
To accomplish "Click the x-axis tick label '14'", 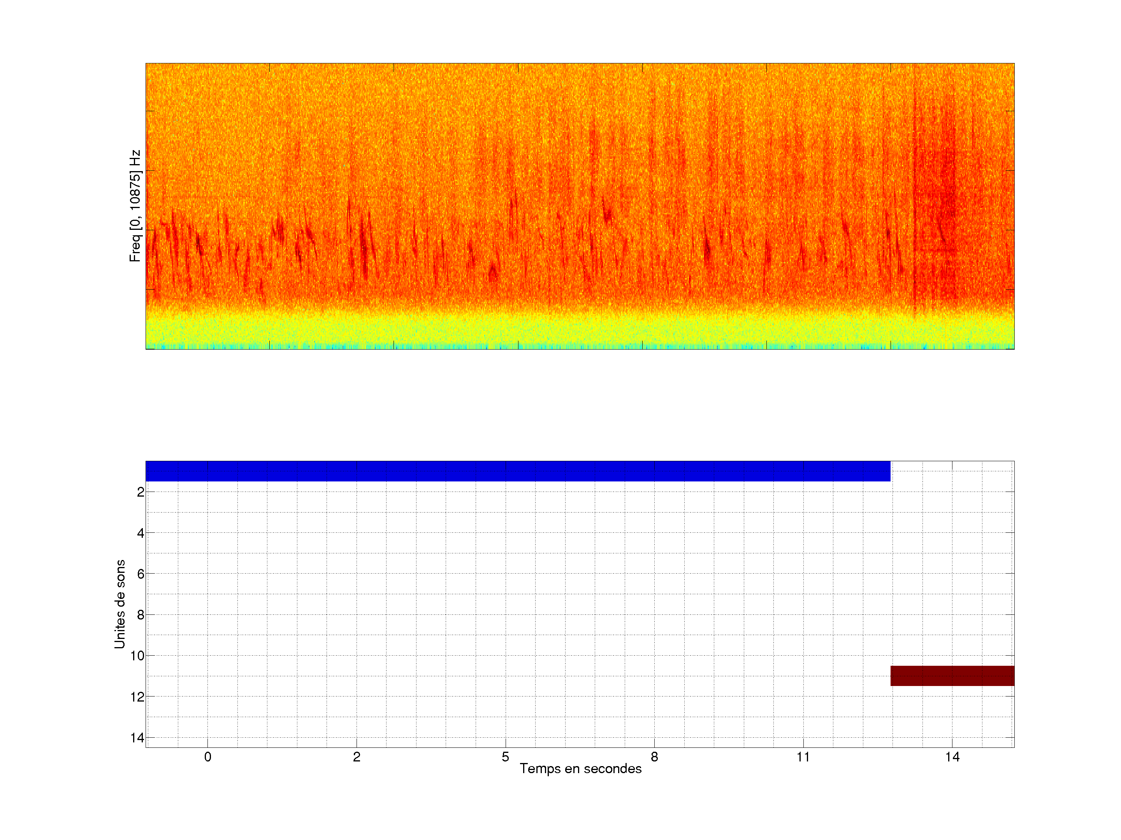I will tap(952, 757).
